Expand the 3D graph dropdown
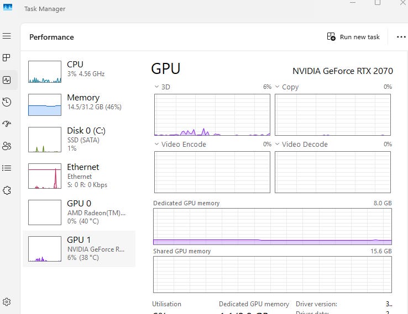The height and width of the screenshot is (314, 408). tap(157, 87)
